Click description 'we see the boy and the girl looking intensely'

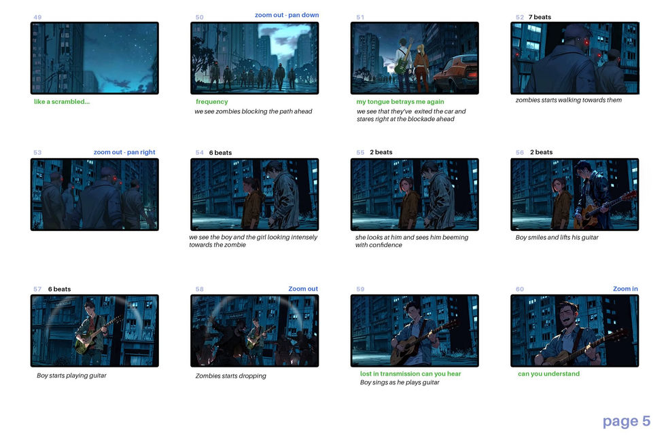[253, 237]
